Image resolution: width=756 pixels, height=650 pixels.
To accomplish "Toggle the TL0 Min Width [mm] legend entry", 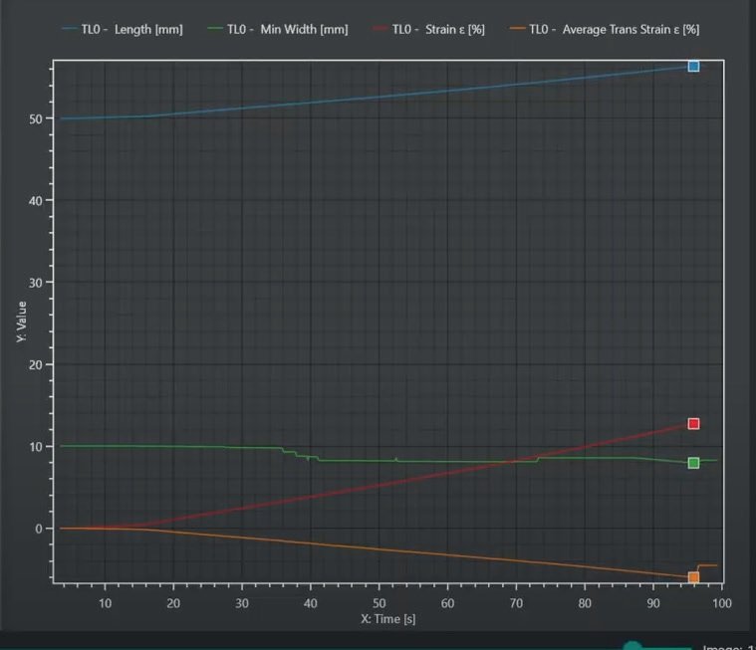I will click(281, 30).
